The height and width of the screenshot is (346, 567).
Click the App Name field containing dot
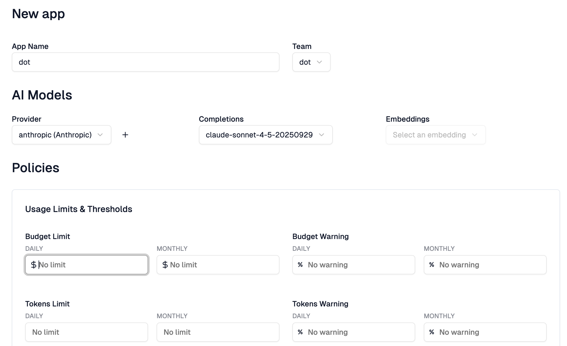click(145, 62)
